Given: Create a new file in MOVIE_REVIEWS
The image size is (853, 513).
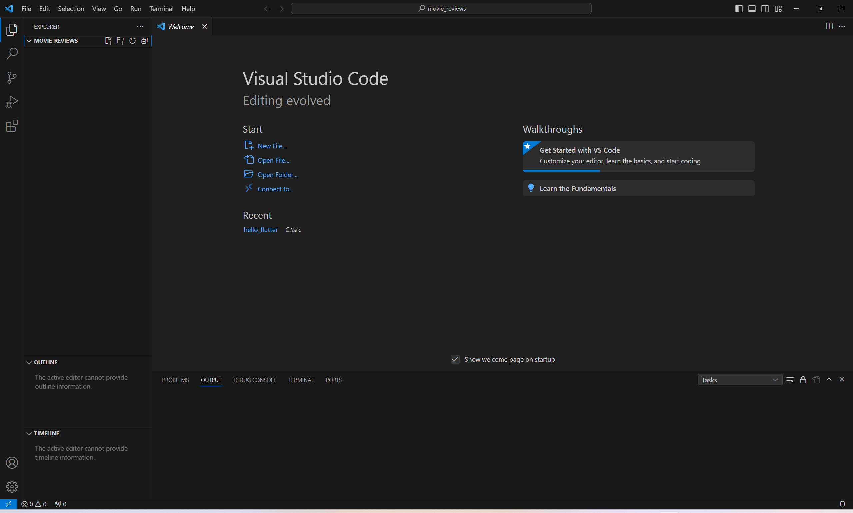Looking at the screenshot, I should tap(109, 41).
